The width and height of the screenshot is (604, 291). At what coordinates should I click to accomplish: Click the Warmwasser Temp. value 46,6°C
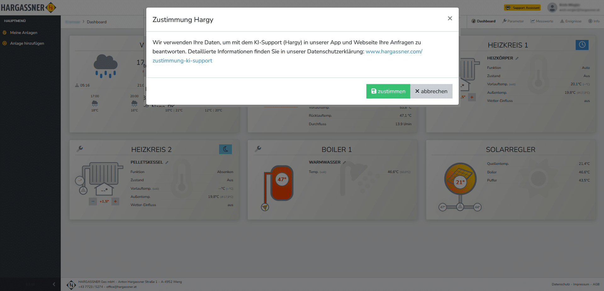(393, 172)
